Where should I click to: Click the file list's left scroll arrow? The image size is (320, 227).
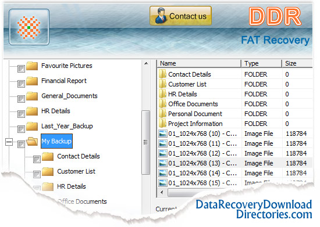[162, 192]
